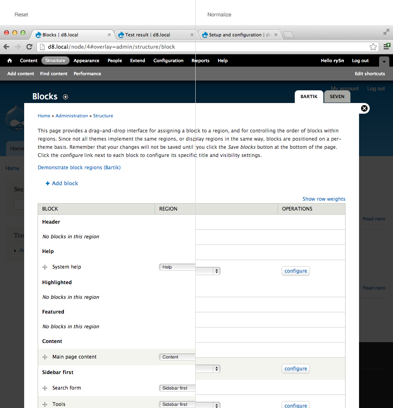The height and width of the screenshot is (408, 393).
Task: Click the Reset label at top
Action: point(21,15)
